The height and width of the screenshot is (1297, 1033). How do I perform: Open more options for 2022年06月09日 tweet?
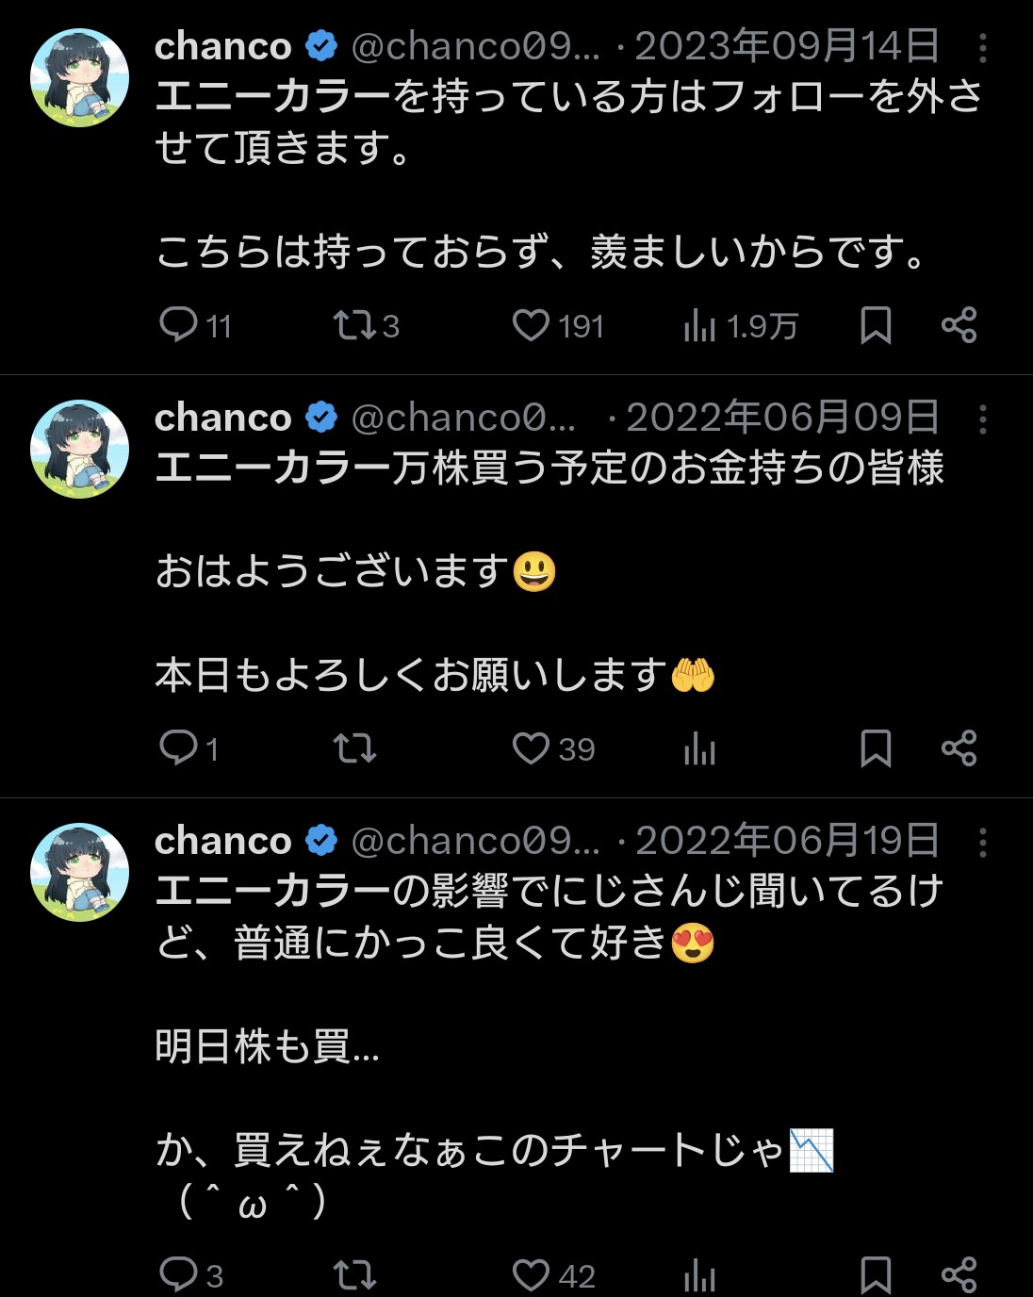[983, 419]
